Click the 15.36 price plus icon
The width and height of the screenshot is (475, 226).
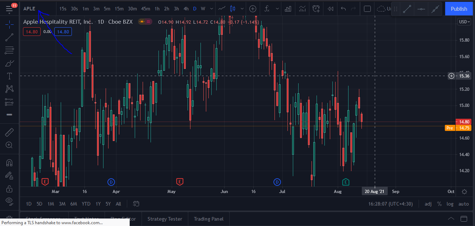click(451, 76)
